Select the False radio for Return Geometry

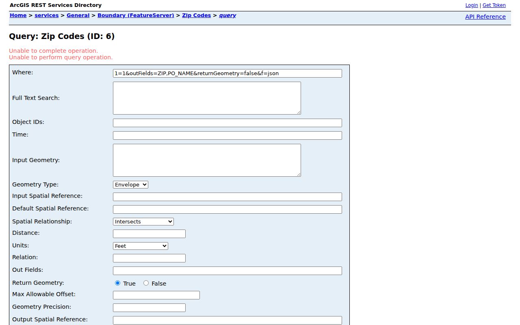click(146, 283)
